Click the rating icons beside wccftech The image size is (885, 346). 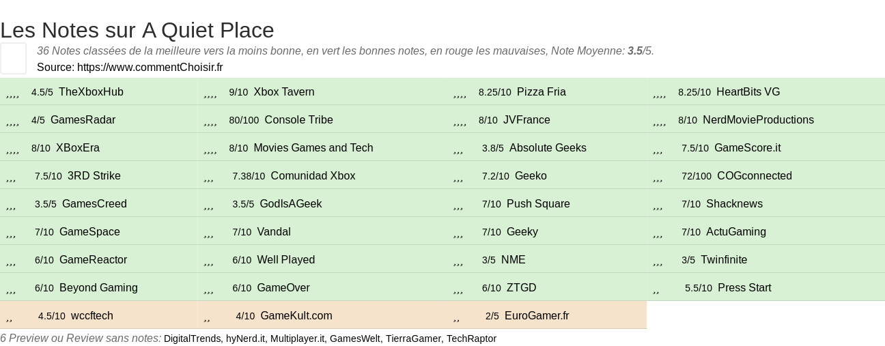[x=10, y=317]
